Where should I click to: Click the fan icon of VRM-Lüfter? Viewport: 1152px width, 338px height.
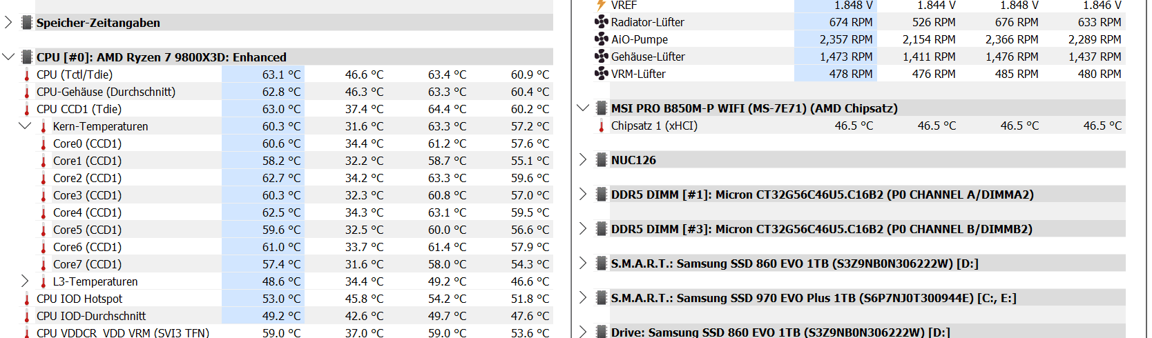coord(601,73)
